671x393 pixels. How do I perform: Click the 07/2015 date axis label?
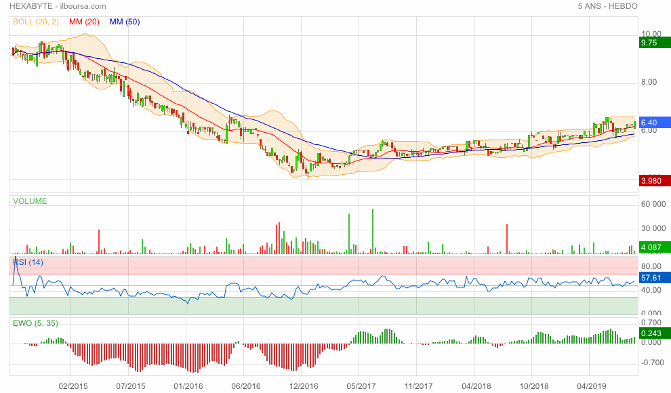[131, 386]
